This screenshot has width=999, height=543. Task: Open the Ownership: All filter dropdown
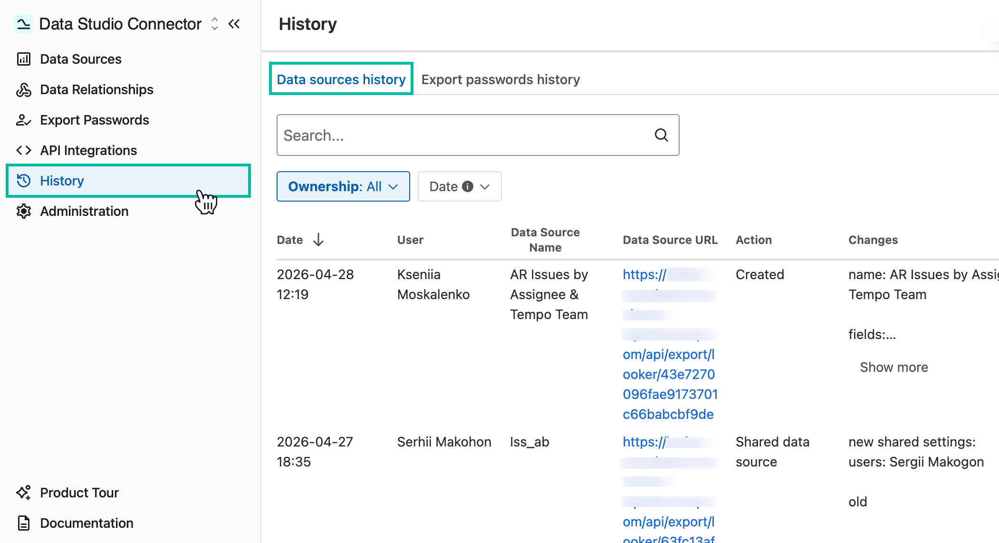(x=343, y=186)
